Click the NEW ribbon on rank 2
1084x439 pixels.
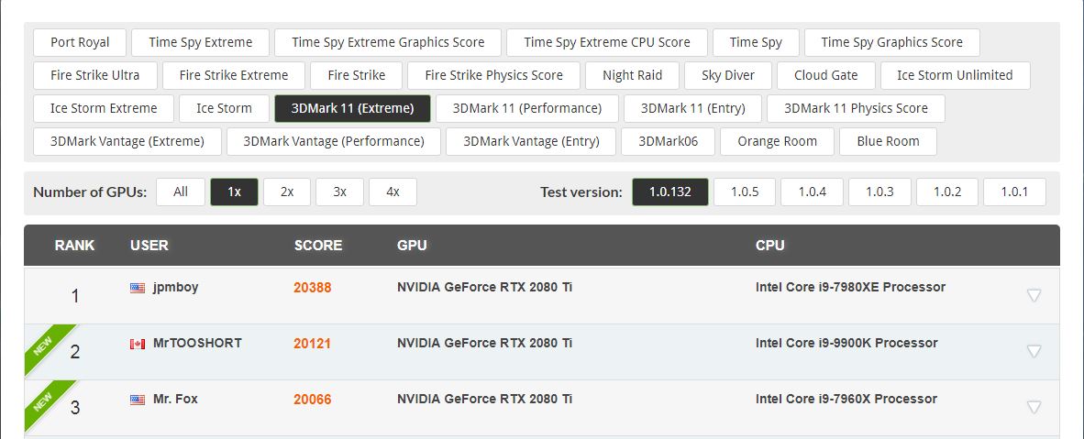tap(41, 348)
